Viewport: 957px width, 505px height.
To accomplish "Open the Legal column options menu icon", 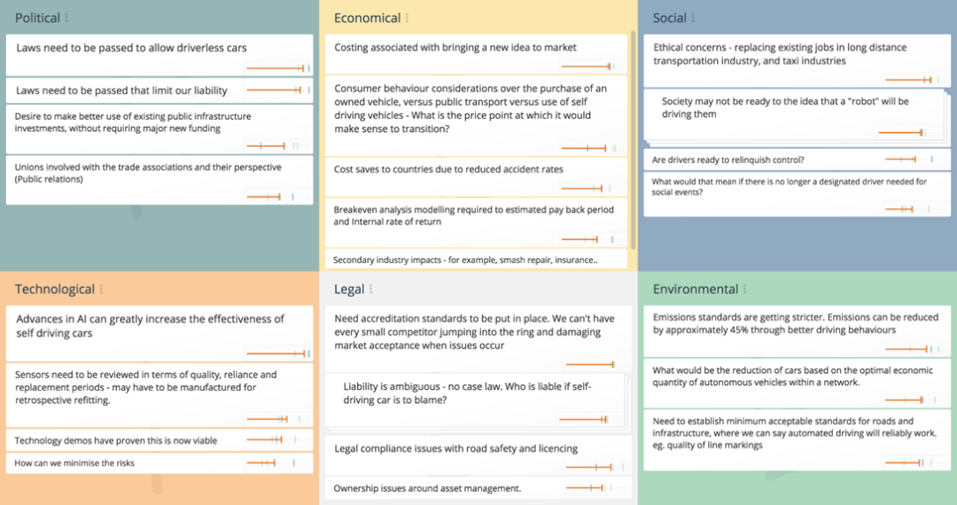I will click(371, 289).
